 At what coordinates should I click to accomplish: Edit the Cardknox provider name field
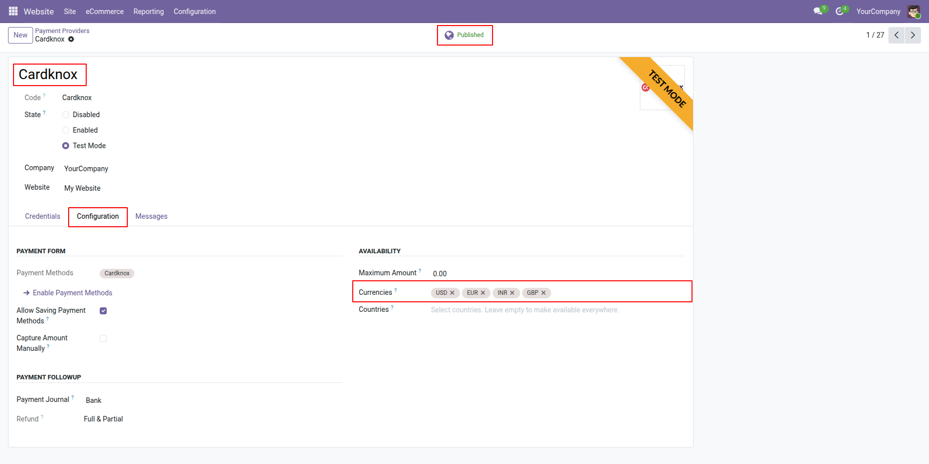click(48, 75)
